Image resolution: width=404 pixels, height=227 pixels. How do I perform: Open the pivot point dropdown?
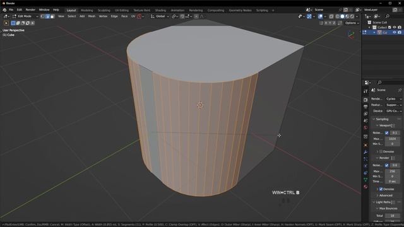click(175, 16)
